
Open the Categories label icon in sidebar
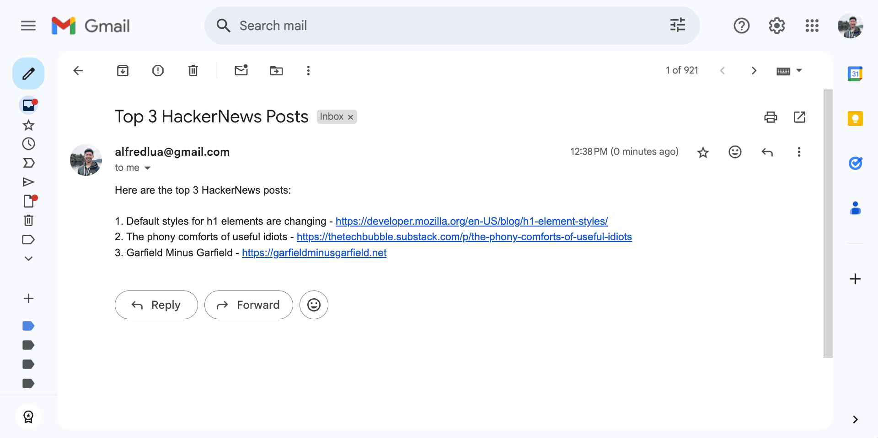pos(28,240)
